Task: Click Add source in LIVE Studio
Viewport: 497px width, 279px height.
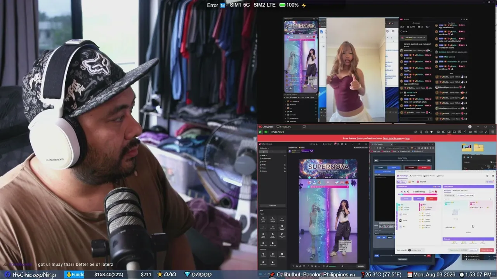Action: 273,206
